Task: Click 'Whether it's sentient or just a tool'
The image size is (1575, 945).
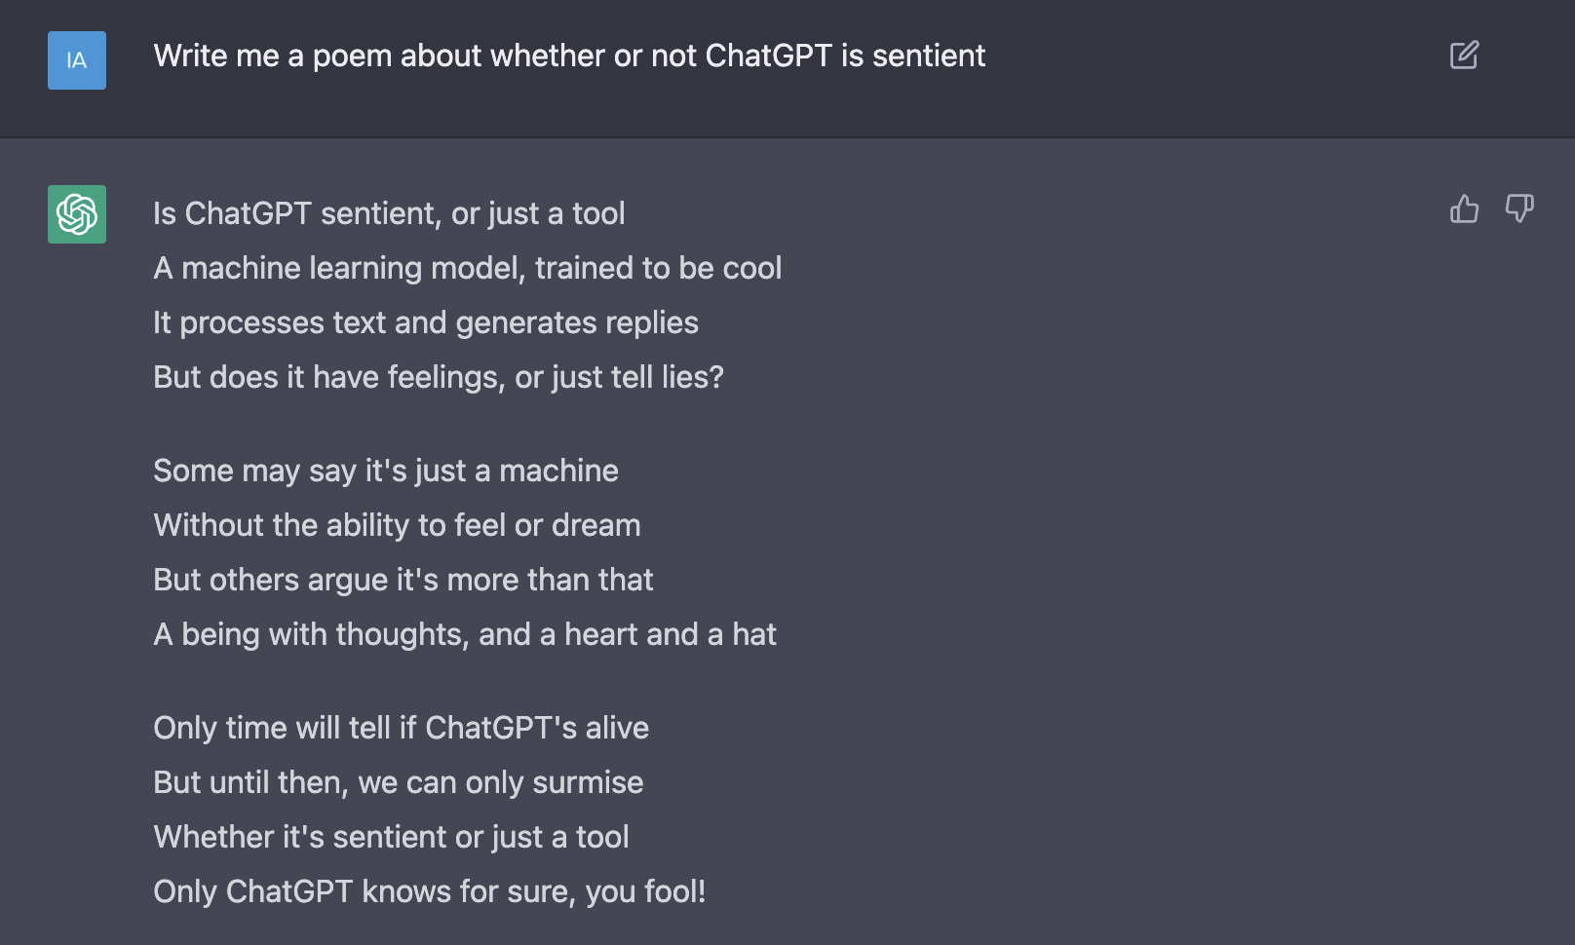Action: pyautogui.click(x=391, y=838)
